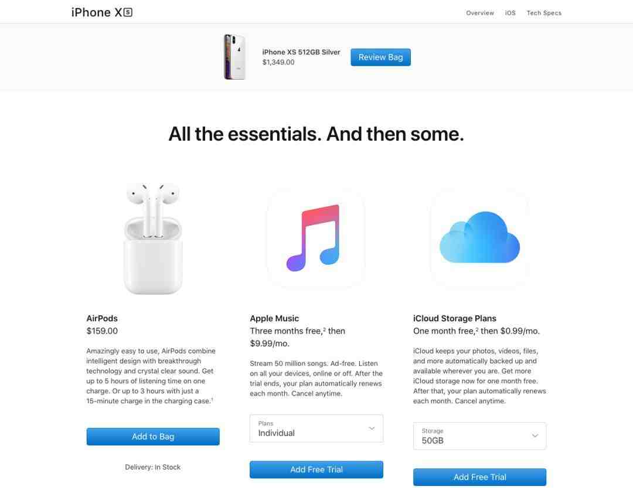
Task: Click the Plans dropdown chevron arrow
Action: click(372, 428)
